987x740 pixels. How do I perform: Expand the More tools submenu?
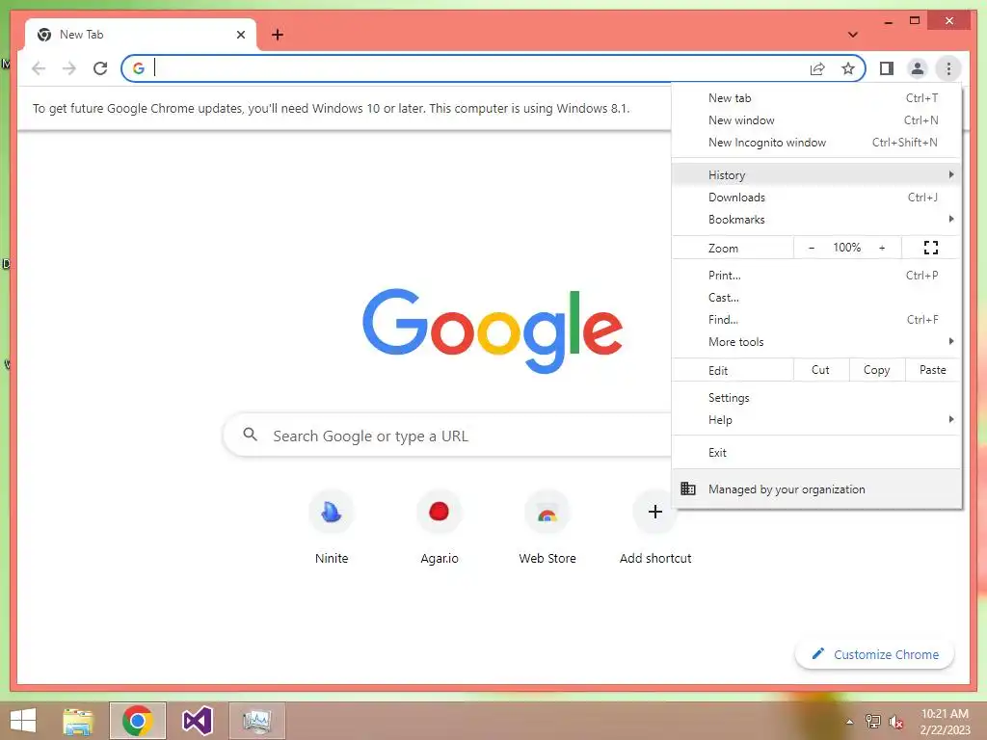click(x=816, y=342)
